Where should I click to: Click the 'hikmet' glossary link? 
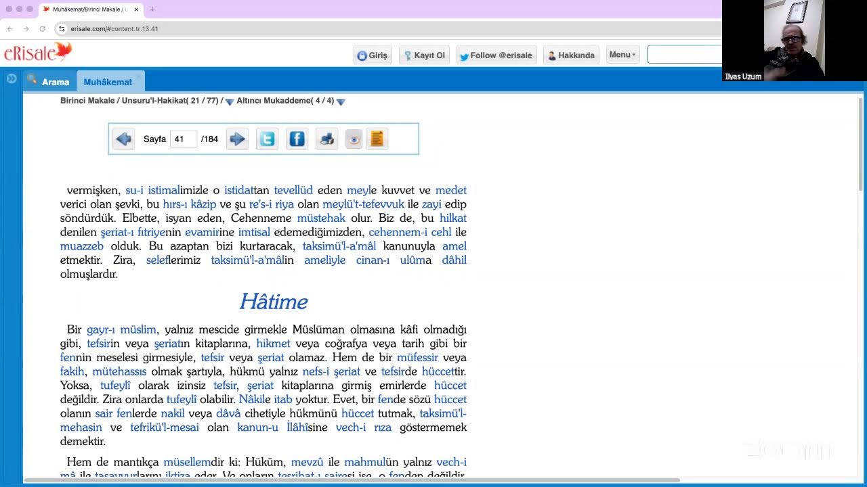point(274,344)
